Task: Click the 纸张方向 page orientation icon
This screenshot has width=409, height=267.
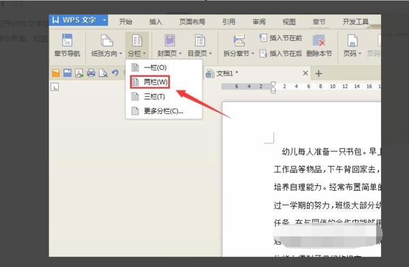Action: point(107,40)
